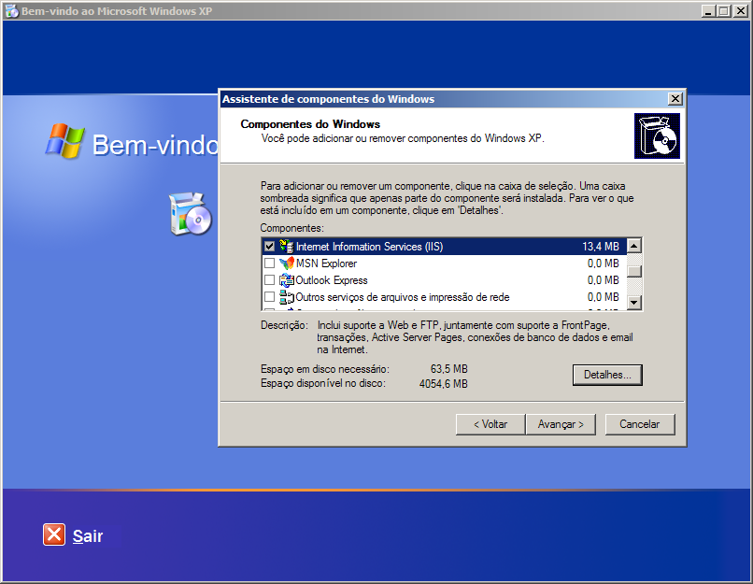Select Outros serviços de arquivos e impressão de rede
The image size is (753, 584).
pos(444,297)
